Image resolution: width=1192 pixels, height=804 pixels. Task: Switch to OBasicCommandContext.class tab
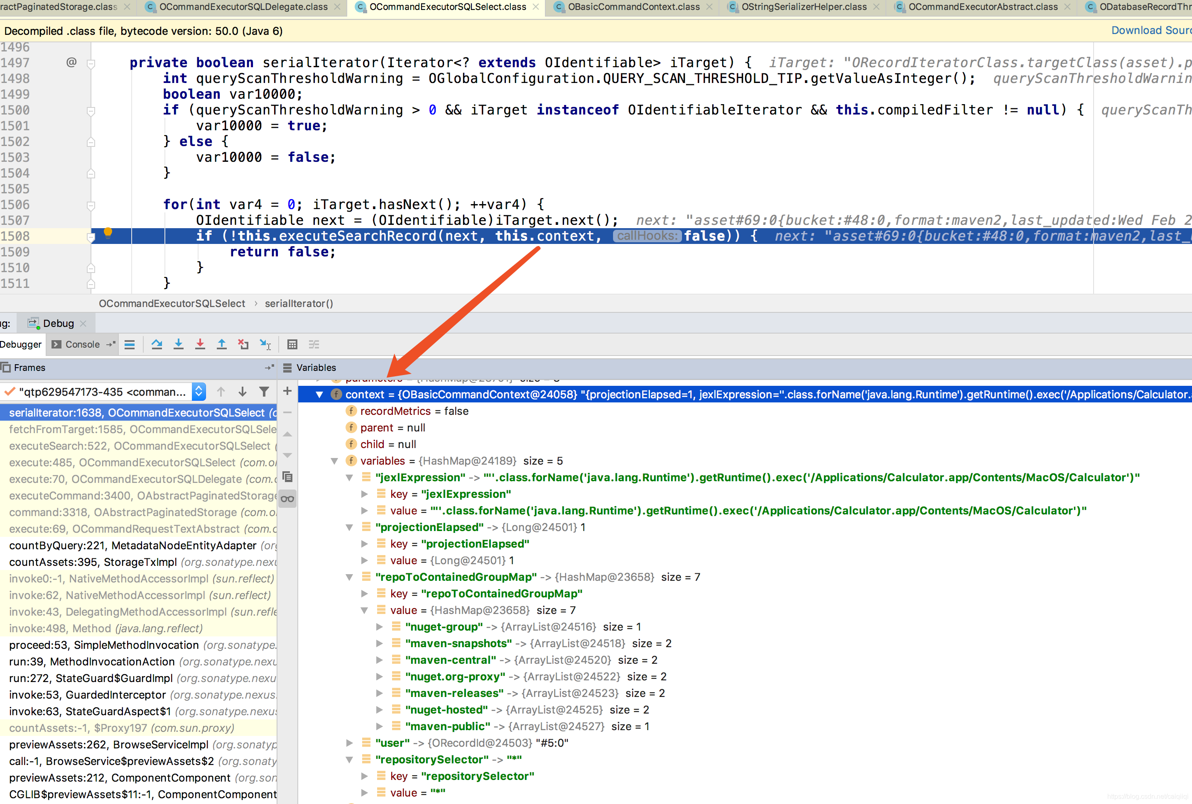(633, 7)
